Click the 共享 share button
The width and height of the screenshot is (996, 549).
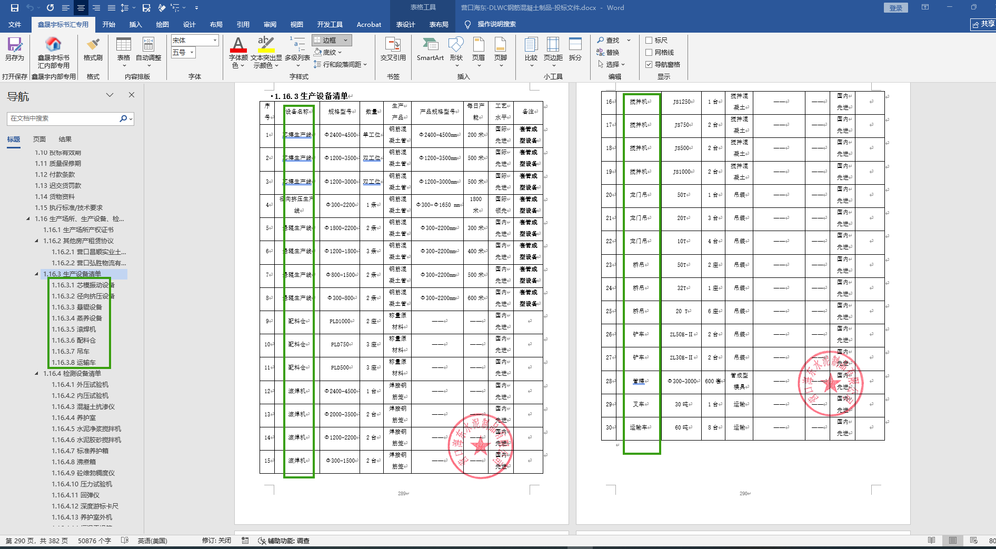(983, 24)
